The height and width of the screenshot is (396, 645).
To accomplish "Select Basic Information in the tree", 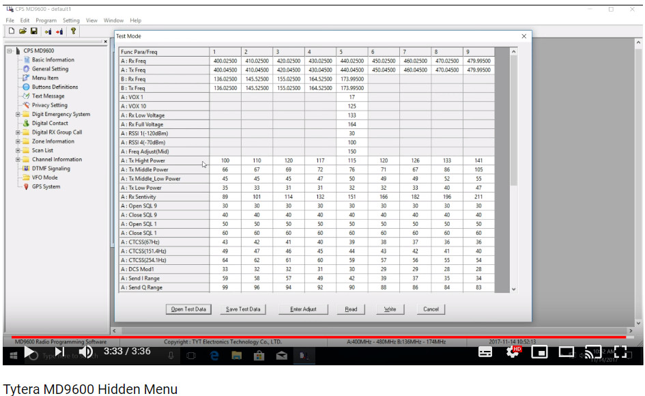I will 53,59.
